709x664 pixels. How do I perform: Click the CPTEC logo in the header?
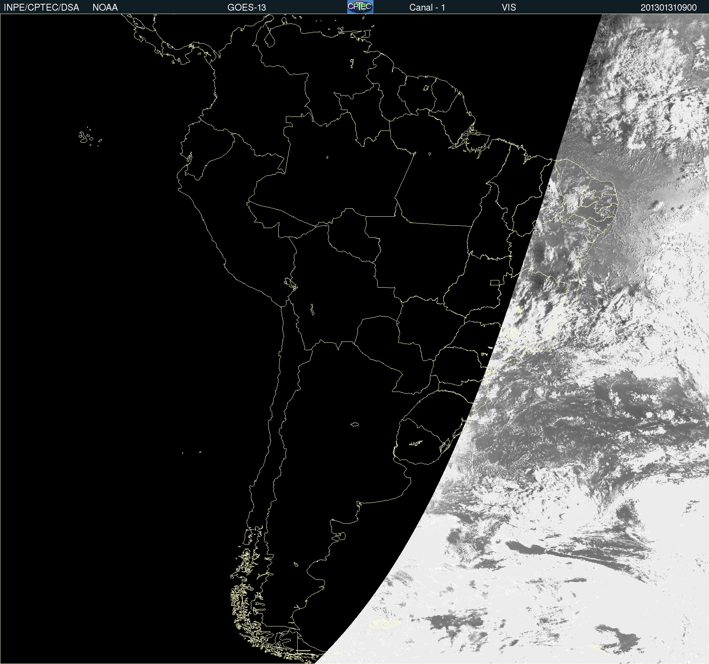(360, 7)
